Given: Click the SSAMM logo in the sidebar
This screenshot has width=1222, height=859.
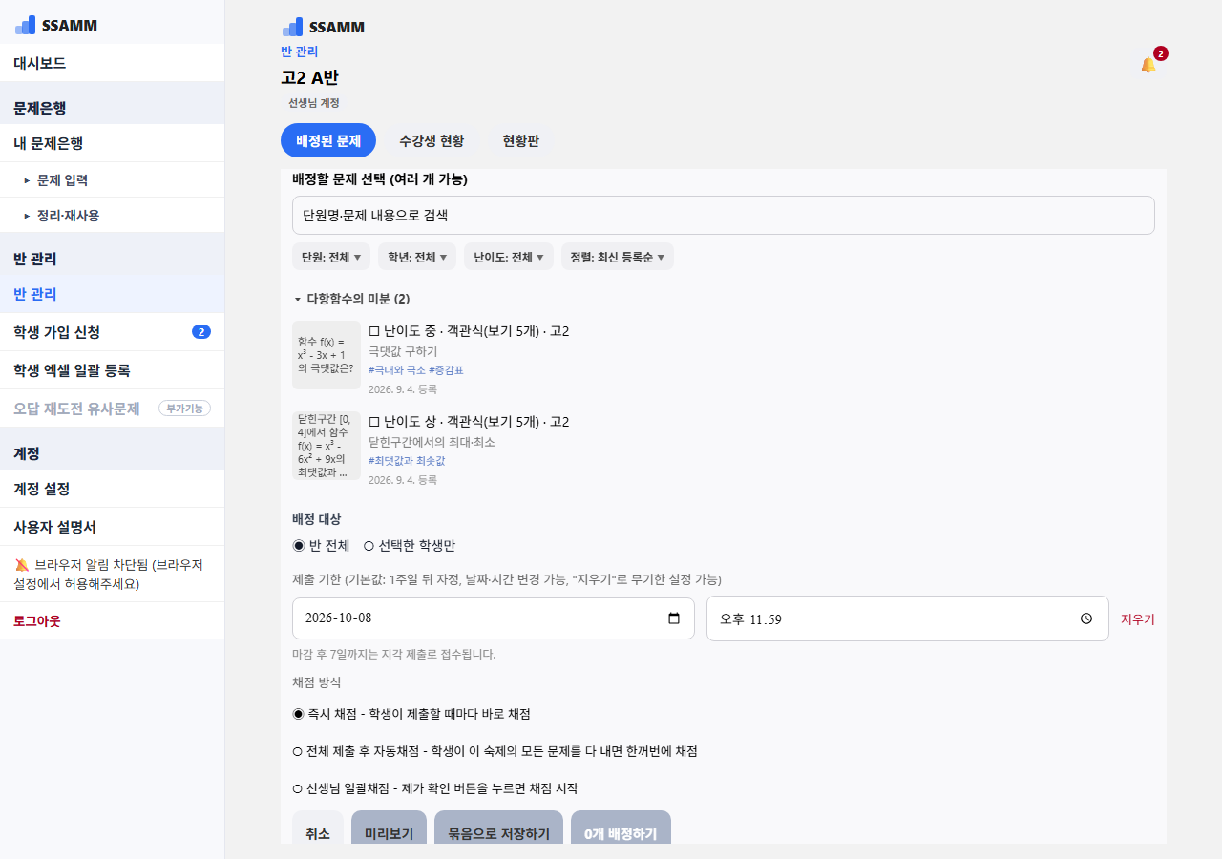Looking at the screenshot, I should click(x=56, y=25).
